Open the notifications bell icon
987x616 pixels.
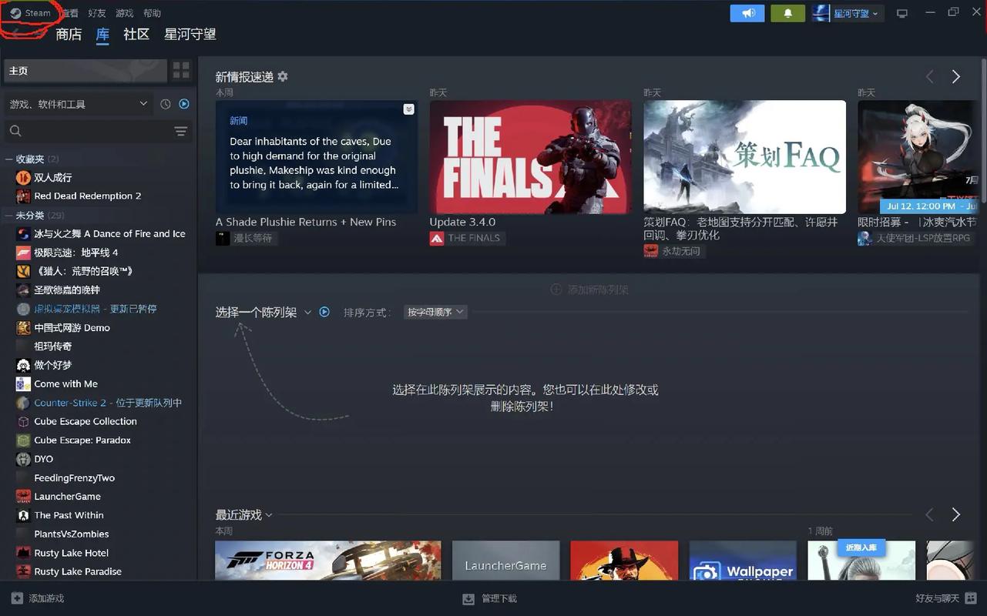tap(787, 12)
